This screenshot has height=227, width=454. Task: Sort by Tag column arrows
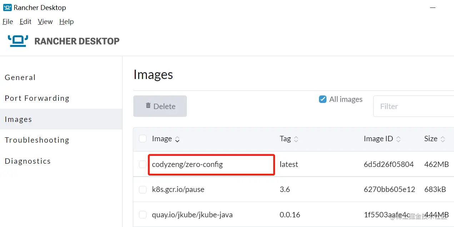click(x=296, y=139)
